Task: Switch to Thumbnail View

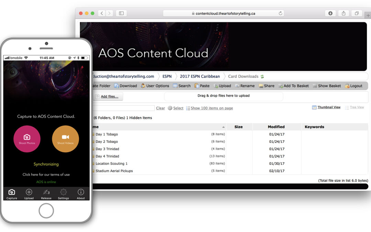Action: [x=326, y=107]
